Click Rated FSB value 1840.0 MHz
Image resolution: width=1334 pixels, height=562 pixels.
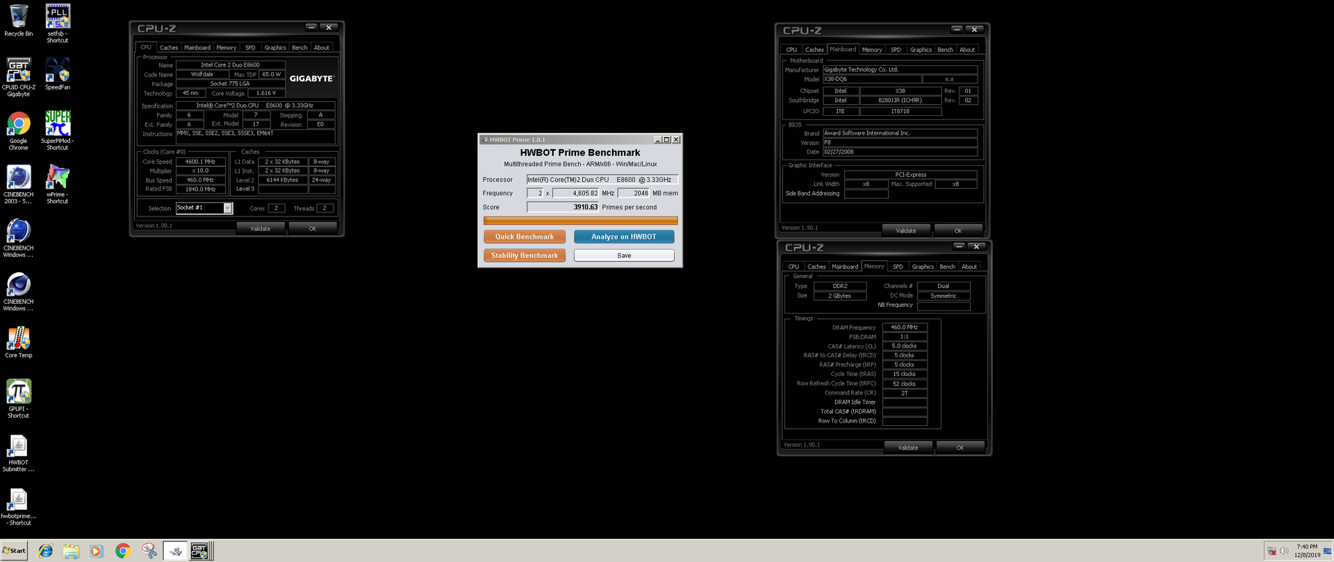coord(200,189)
